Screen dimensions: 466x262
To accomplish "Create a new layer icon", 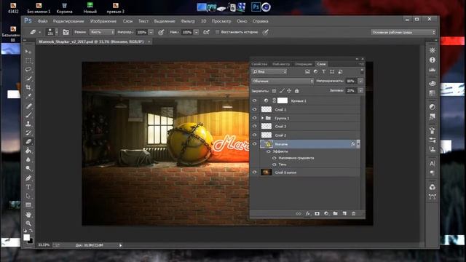I will coord(344,213).
